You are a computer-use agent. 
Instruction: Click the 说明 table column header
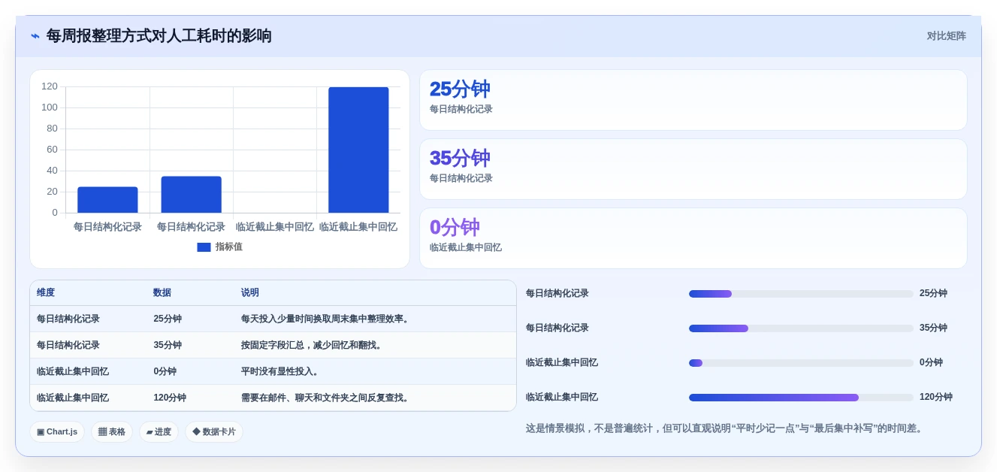(x=250, y=293)
